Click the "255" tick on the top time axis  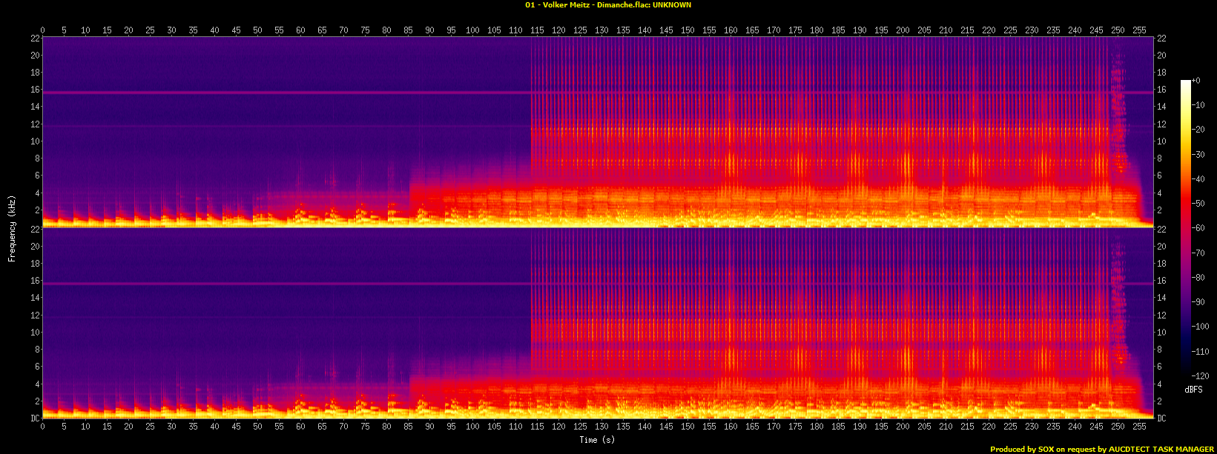pos(1139,30)
